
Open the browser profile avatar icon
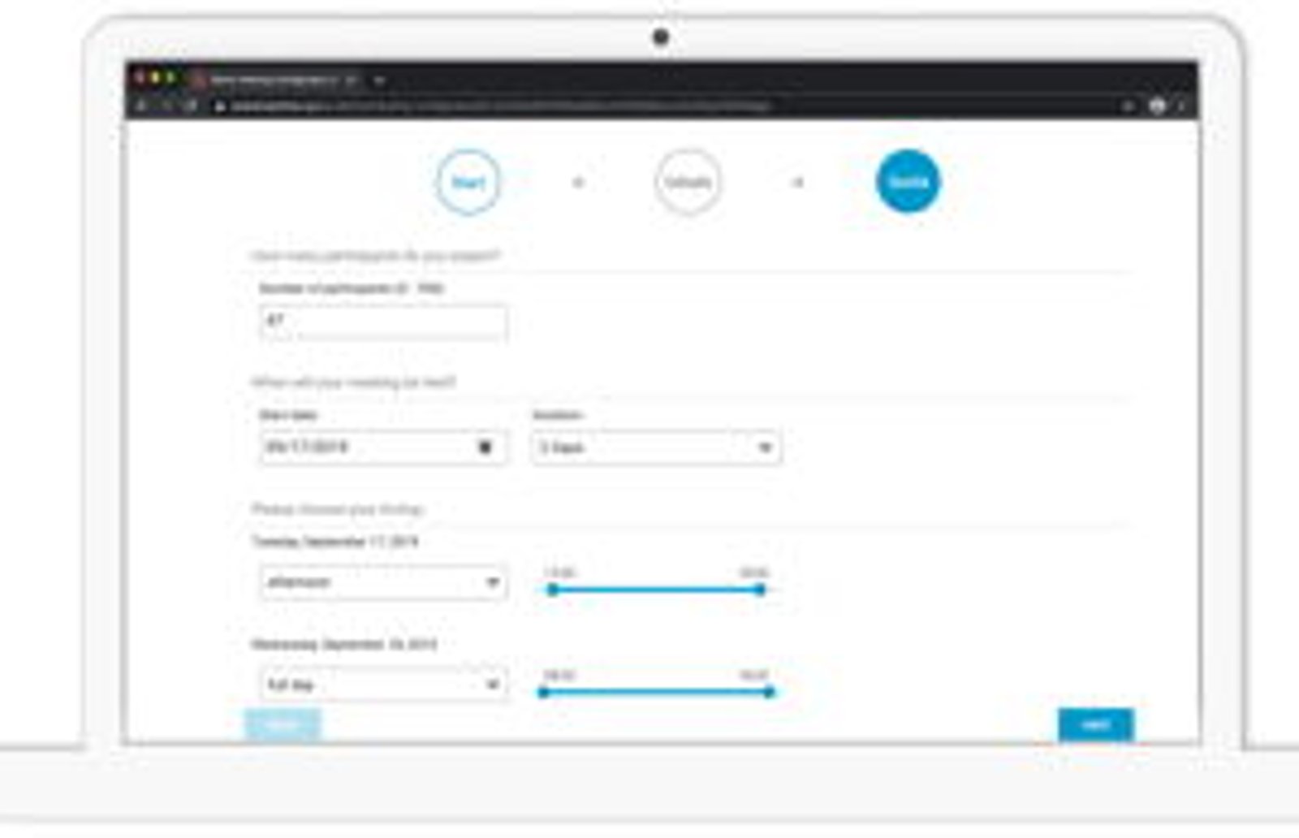pyautogui.click(x=1158, y=106)
